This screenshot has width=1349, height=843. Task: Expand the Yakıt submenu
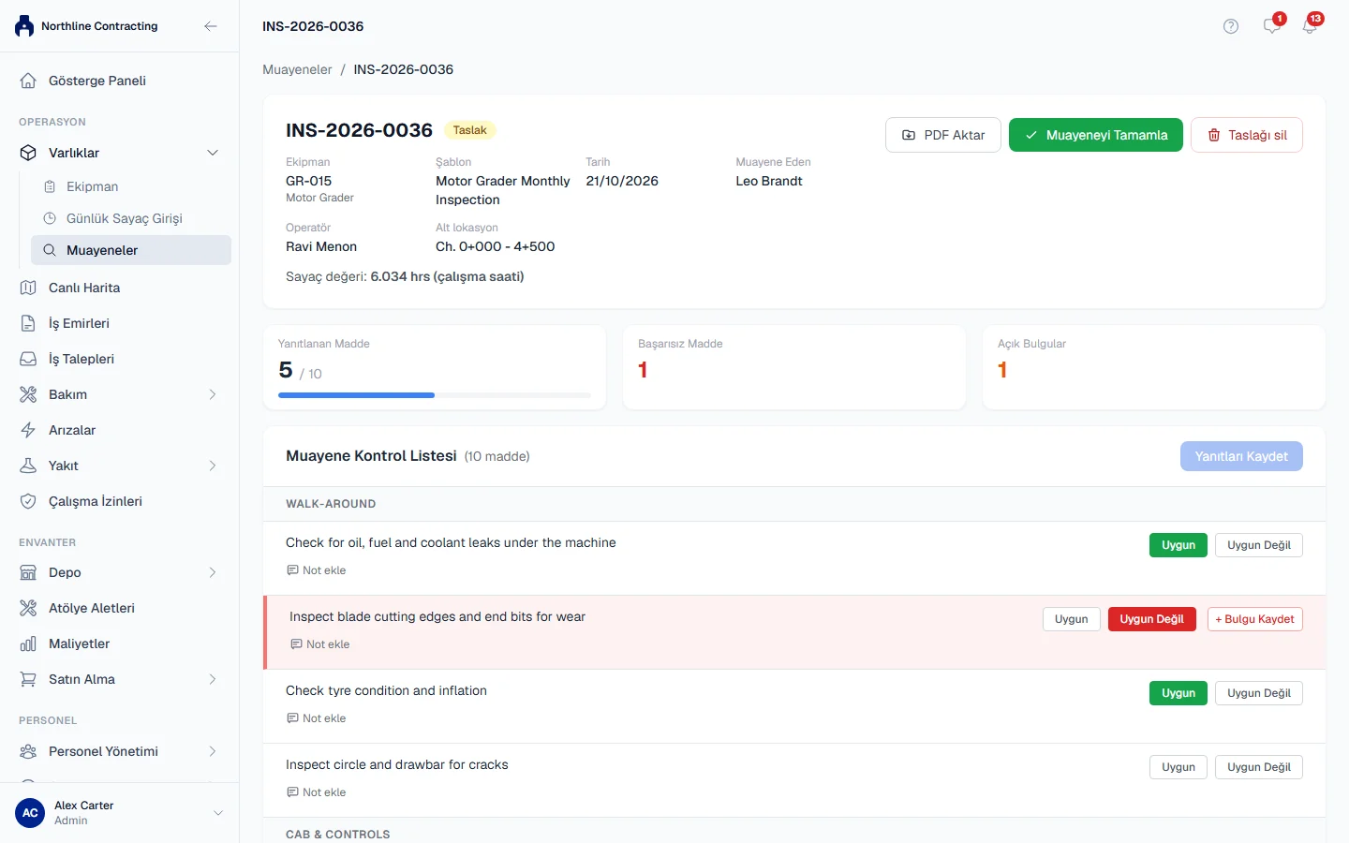coord(213,466)
